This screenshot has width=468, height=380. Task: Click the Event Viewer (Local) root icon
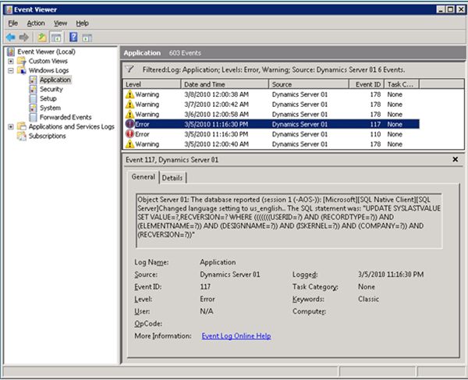pyautogui.click(x=11, y=52)
